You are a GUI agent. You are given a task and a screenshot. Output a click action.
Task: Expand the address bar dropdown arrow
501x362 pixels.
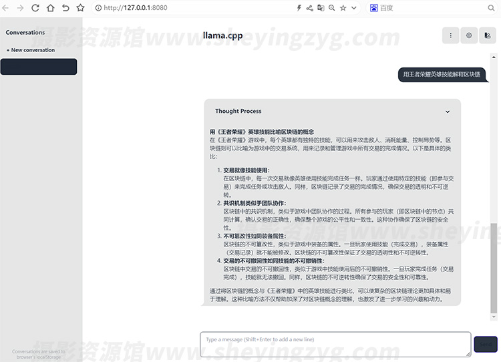coord(353,8)
